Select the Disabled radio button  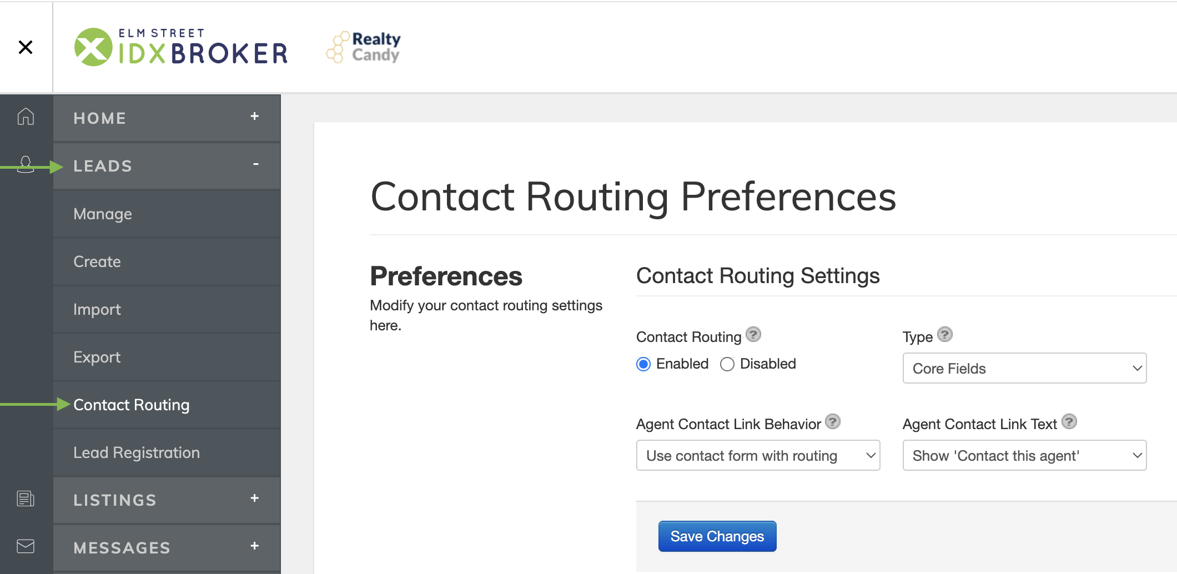tap(727, 364)
